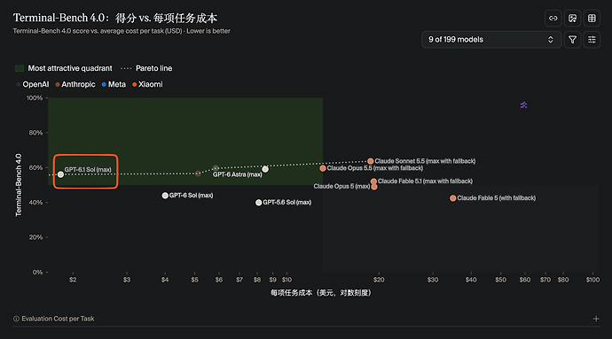612x339 pixels.
Task: Toggle Most attractive quadrant legend
Action: coord(64,68)
